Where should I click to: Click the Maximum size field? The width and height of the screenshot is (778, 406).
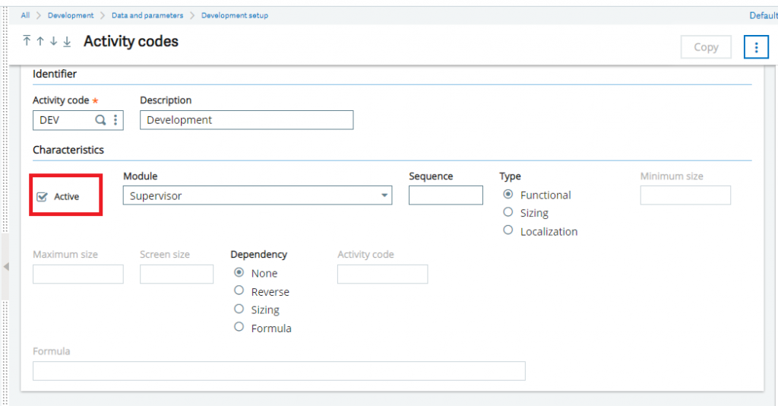click(78, 274)
